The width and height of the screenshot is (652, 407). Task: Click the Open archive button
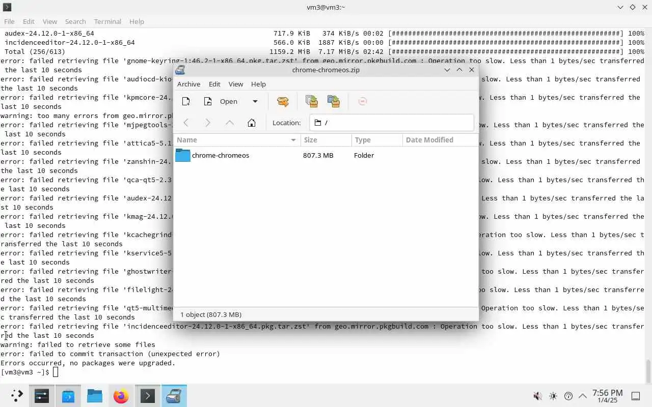[x=222, y=101]
